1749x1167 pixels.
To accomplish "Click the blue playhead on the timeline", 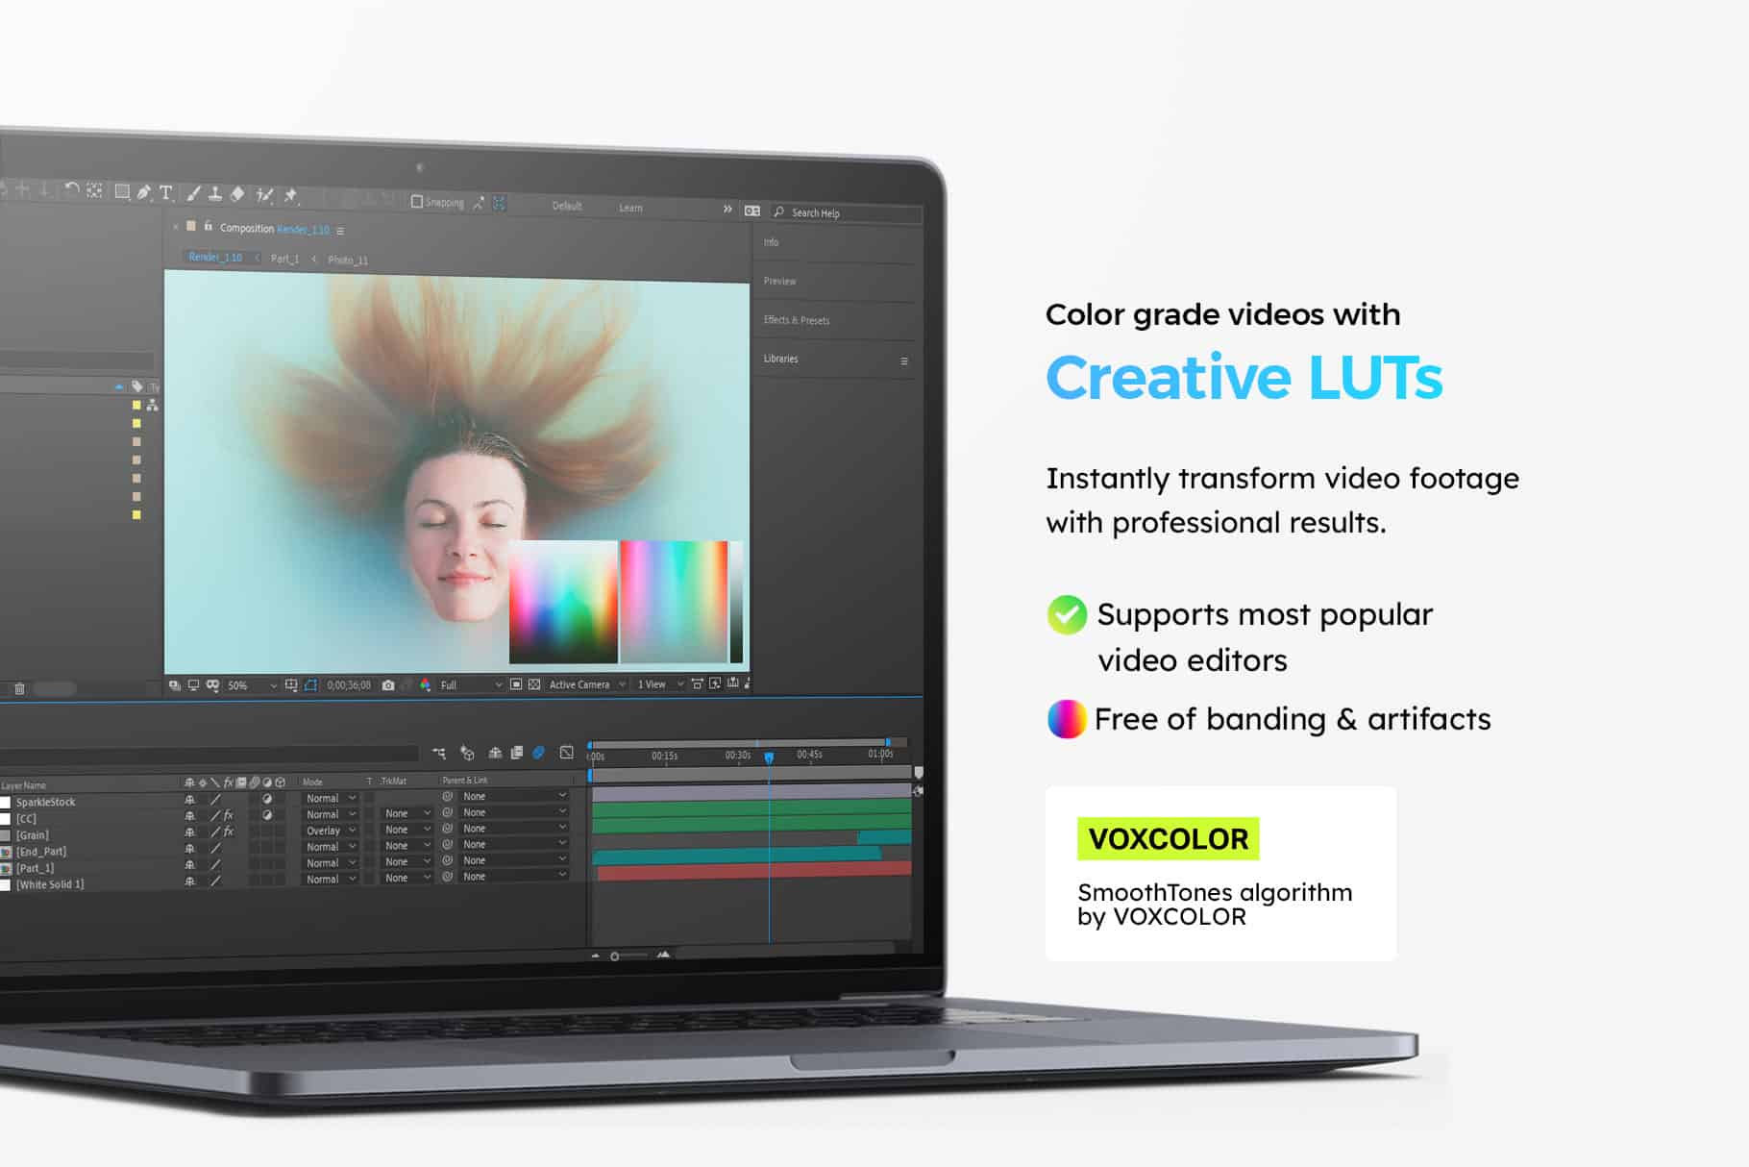I will 769,758.
